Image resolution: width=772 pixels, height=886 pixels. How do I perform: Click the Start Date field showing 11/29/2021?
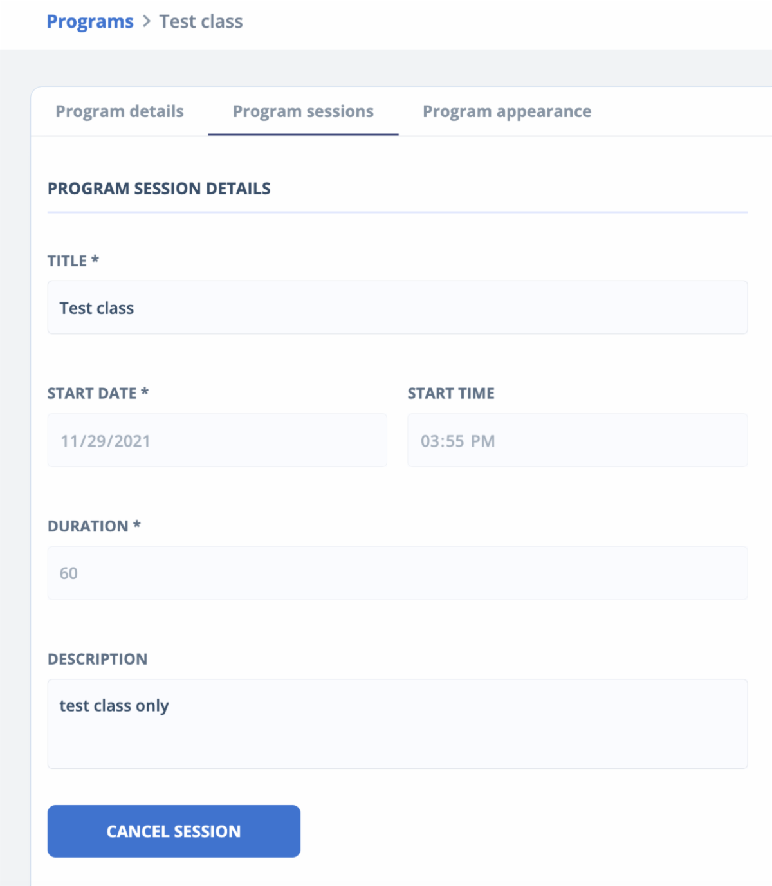point(217,441)
